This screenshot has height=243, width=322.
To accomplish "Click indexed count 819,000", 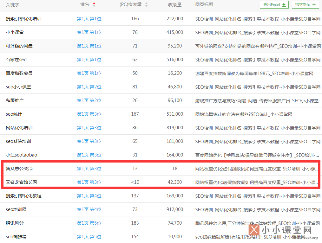I will [175, 128].
